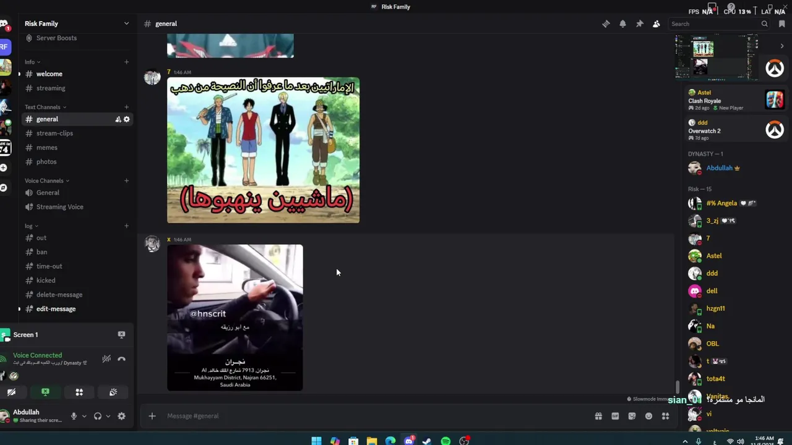
Task: Open the soundboard button
Action: 113,392
